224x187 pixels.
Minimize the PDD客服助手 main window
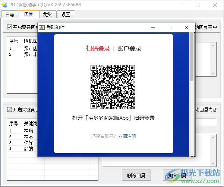tap(181, 5)
